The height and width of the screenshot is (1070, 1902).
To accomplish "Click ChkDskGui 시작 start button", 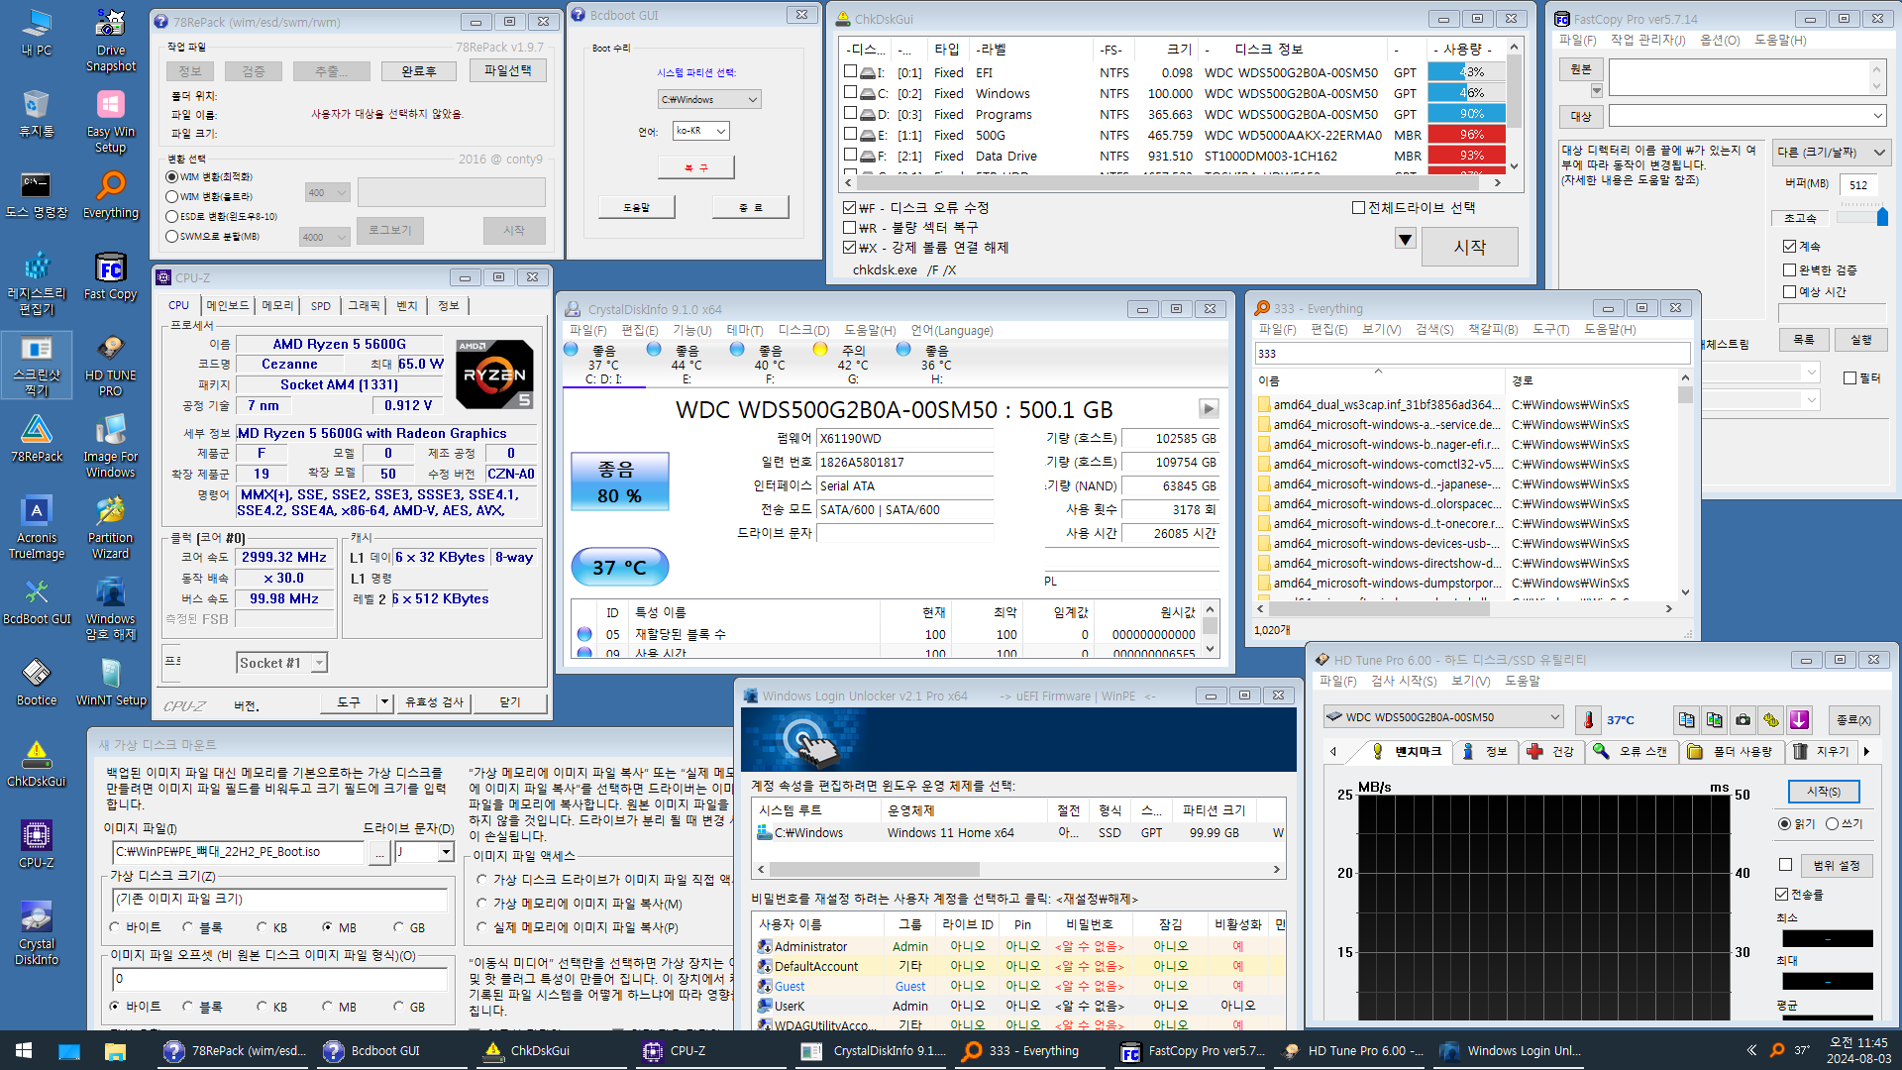I will click(x=1469, y=247).
